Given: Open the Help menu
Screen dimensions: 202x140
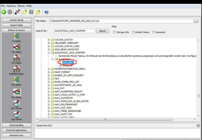Looking at the screenshot, I should tap(29, 6).
